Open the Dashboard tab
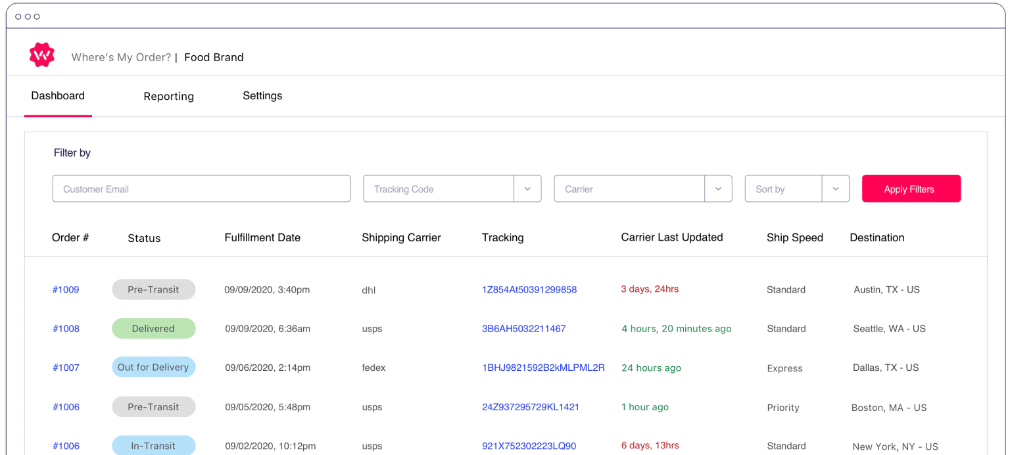The width and height of the screenshot is (1010, 455). point(58,96)
